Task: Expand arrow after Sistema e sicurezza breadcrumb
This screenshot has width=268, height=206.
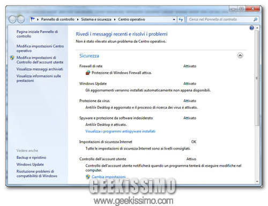Action: tap(115, 19)
